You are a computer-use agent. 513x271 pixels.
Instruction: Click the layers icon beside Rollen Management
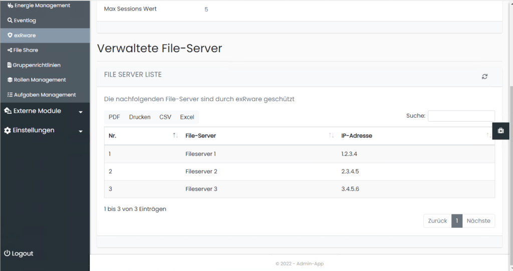pyautogui.click(x=10, y=80)
